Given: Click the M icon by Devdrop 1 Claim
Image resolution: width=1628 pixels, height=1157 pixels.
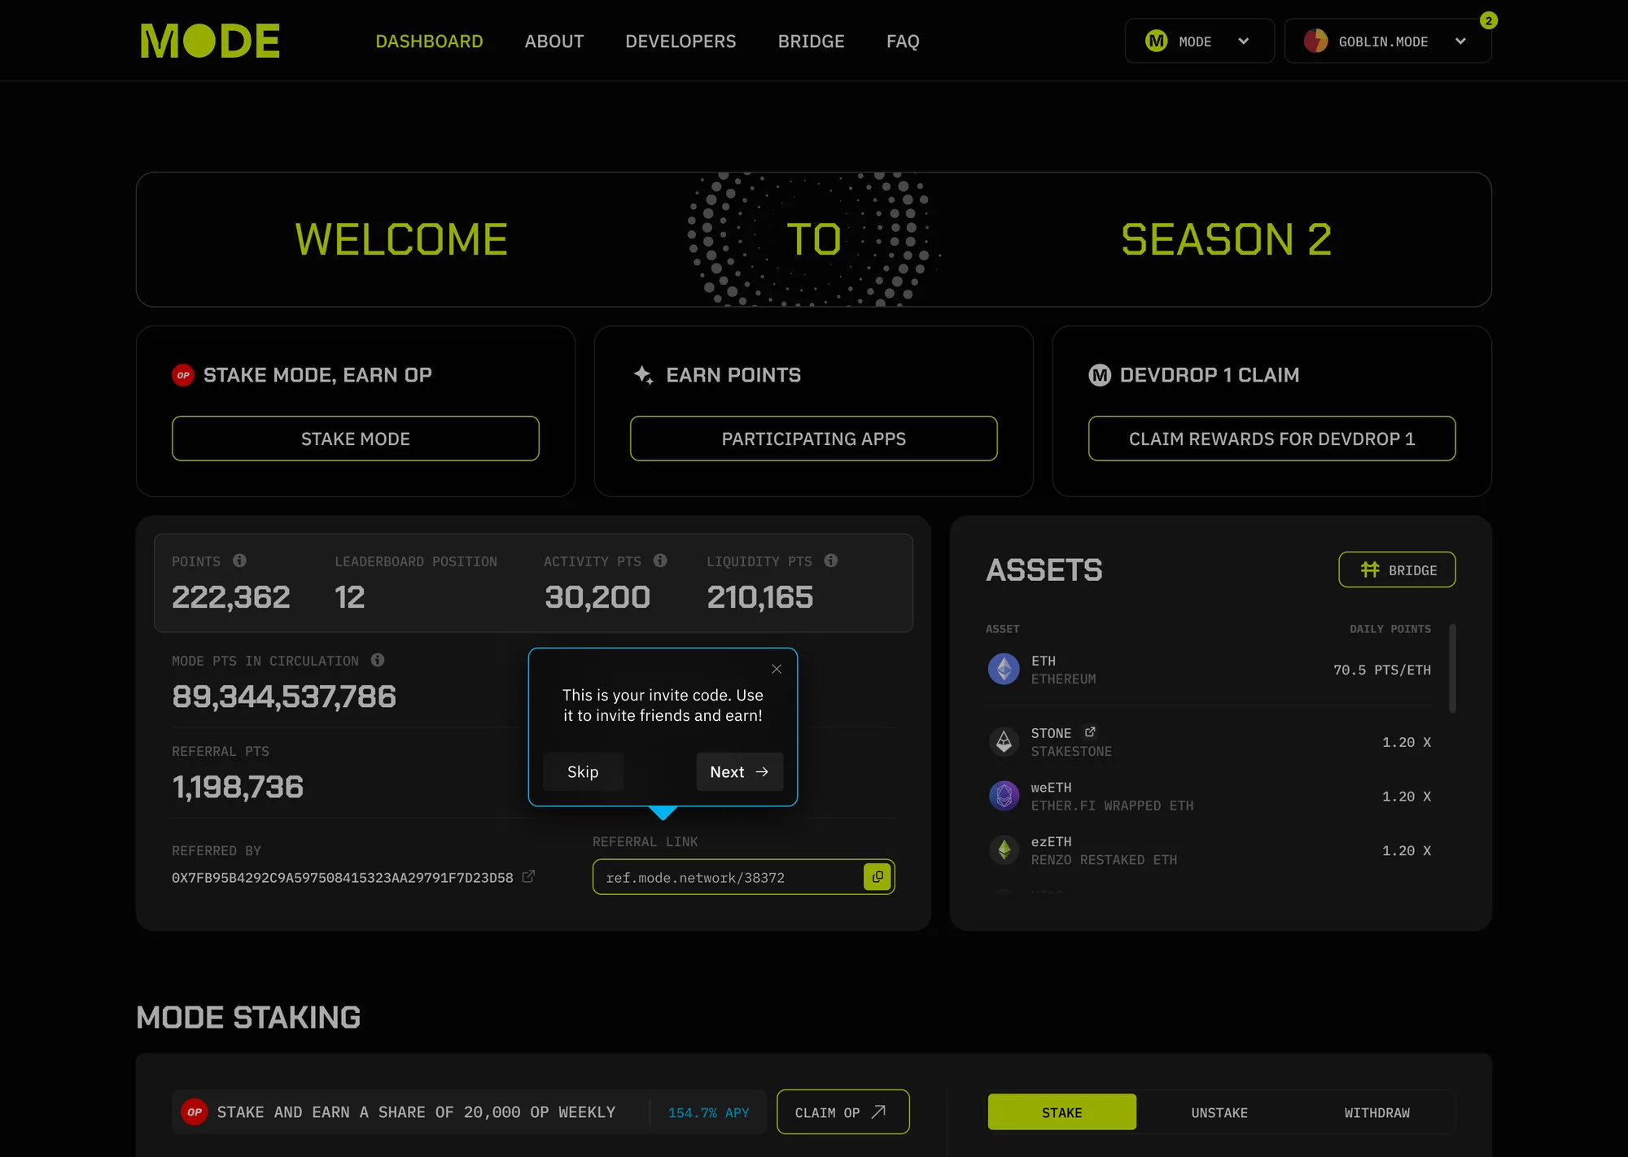Looking at the screenshot, I should coord(1100,375).
